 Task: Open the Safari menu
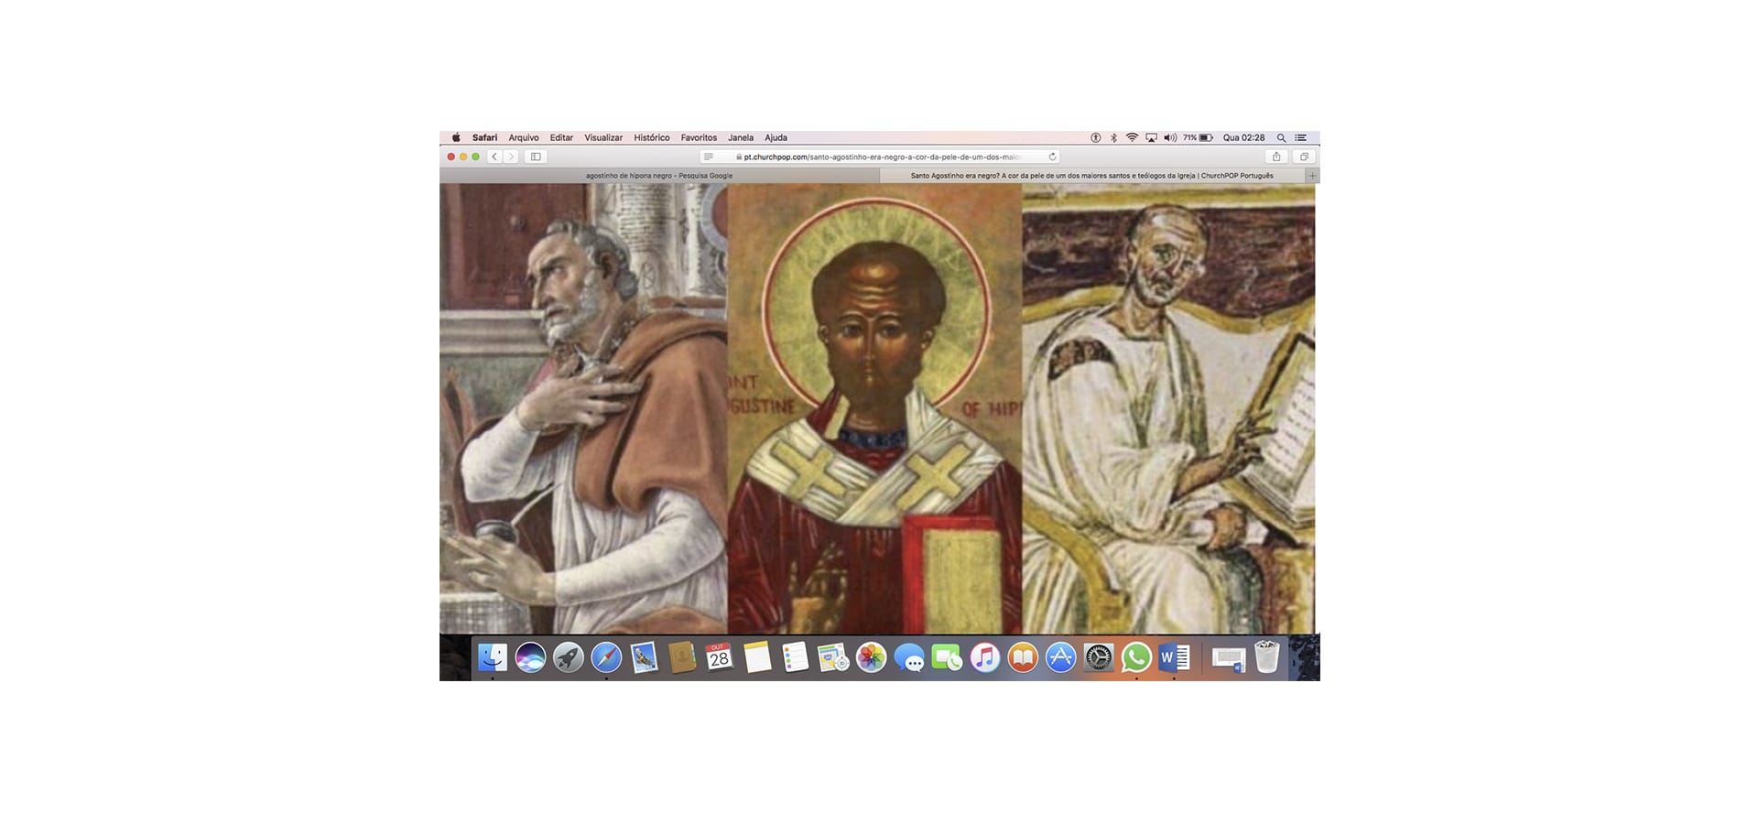484,137
